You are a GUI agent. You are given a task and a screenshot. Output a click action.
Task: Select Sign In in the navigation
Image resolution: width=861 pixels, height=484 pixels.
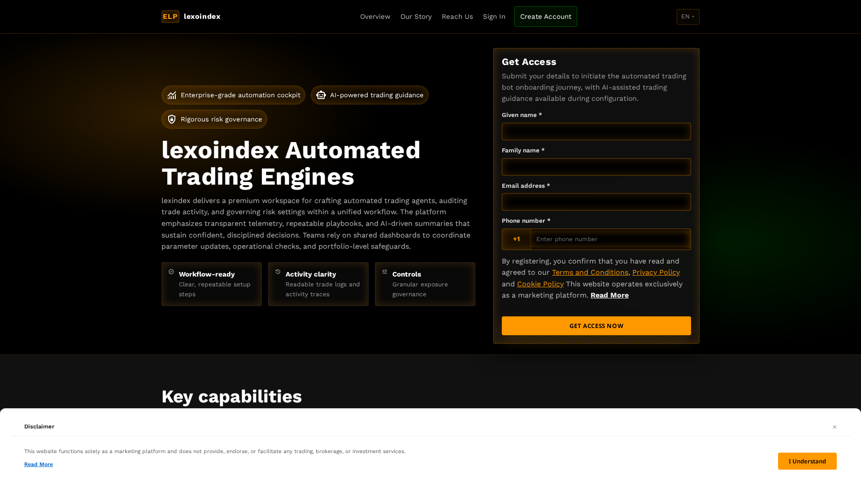(494, 17)
